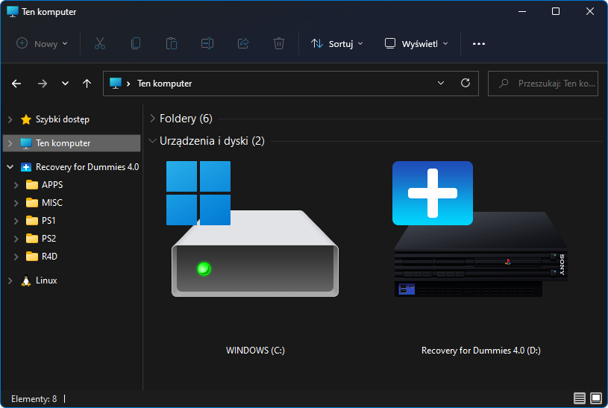Click the Linux penguin icon
The width and height of the screenshot is (608, 408).
(26, 280)
